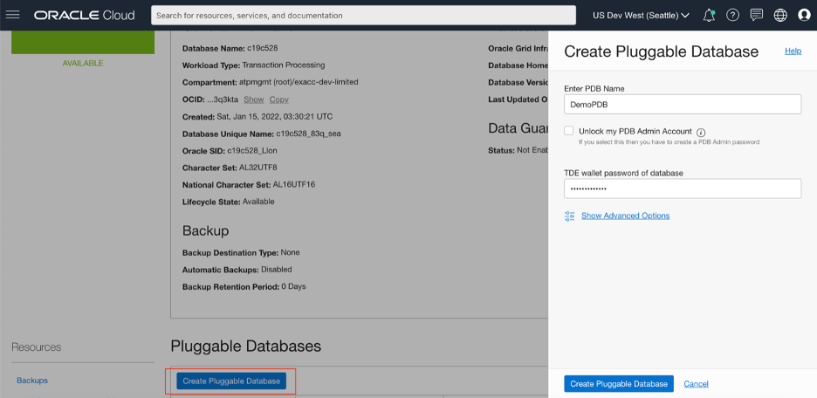Click Create Pluggable Database on the page
This screenshot has width=817, height=398.
[x=231, y=381]
